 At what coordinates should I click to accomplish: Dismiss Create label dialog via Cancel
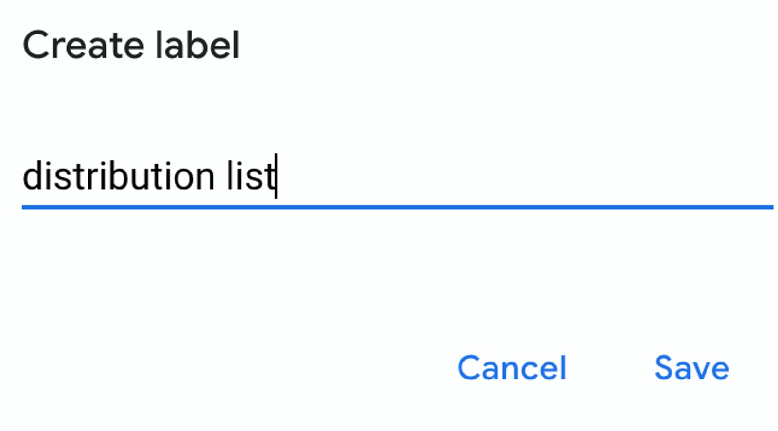tap(511, 368)
